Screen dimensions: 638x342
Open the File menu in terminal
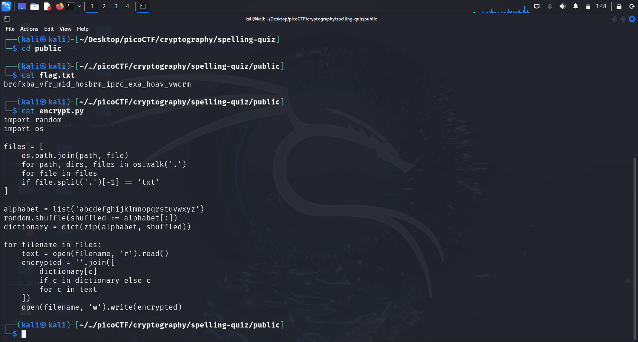[x=10, y=29]
